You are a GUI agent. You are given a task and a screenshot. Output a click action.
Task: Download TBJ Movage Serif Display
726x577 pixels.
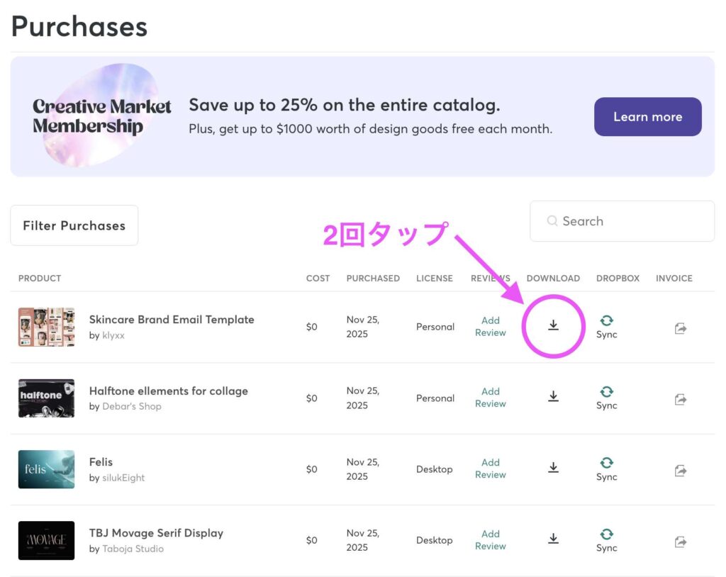click(554, 539)
